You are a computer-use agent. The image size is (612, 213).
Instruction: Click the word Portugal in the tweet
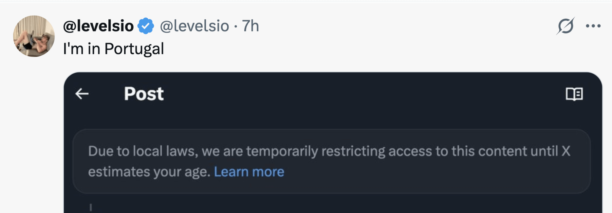coord(134,49)
